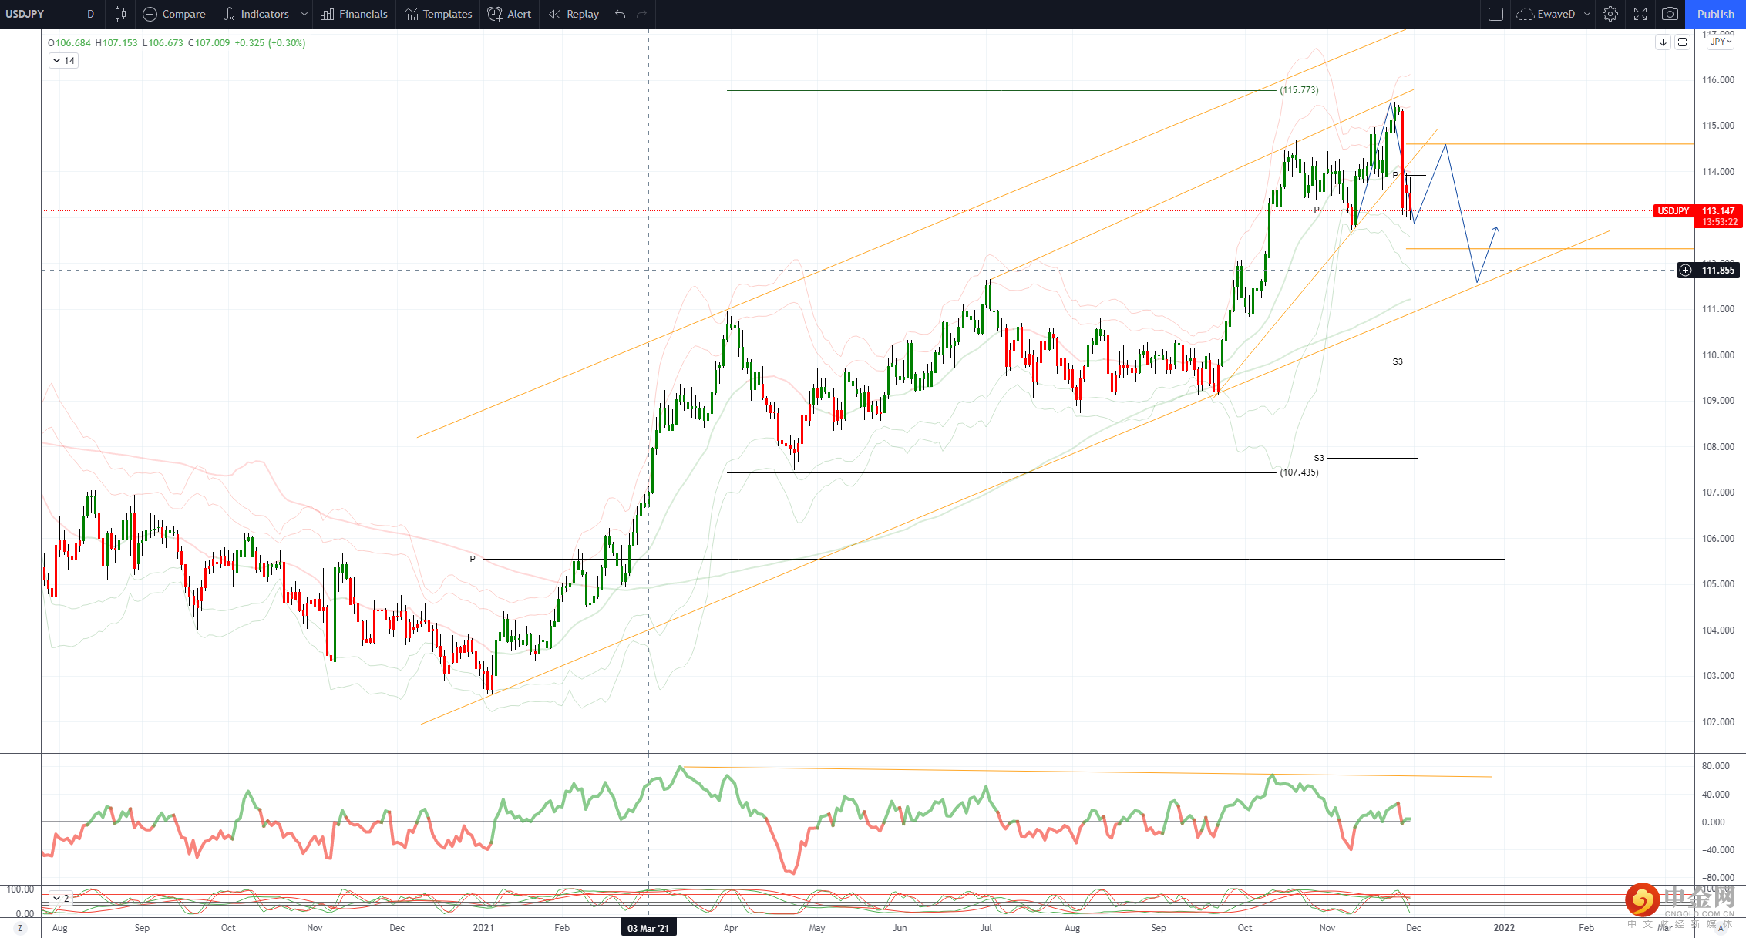Start bar Replay mode
This screenshot has width=1746, height=938.
coord(574,14)
